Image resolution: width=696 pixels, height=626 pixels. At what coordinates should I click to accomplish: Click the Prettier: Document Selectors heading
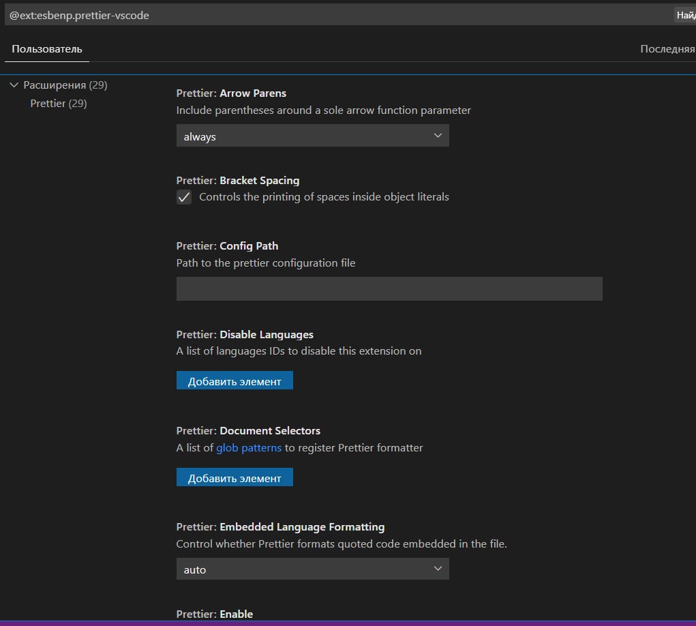[x=248, y=431]
